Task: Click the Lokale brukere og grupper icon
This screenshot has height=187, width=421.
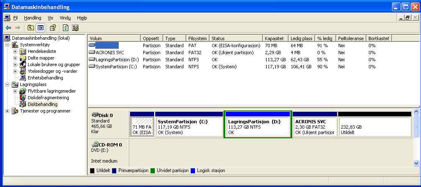Action: pyautogui.click(x=23, y=65)
